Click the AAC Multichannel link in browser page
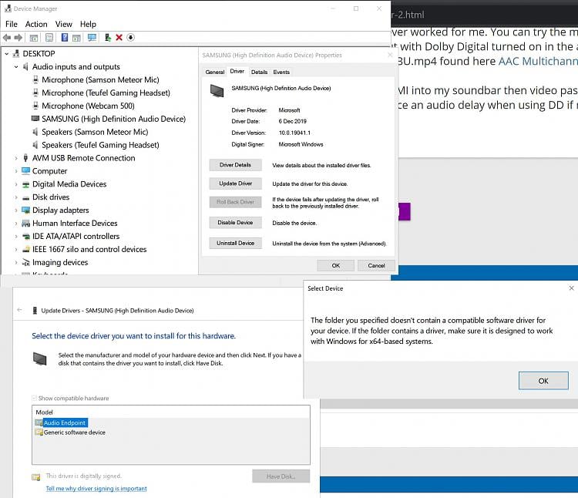578x498 pixels. click(538, 61)
